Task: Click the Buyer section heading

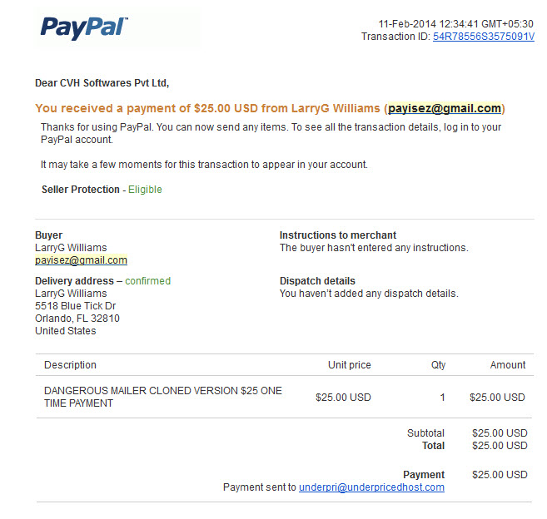Action: point(48,235)
